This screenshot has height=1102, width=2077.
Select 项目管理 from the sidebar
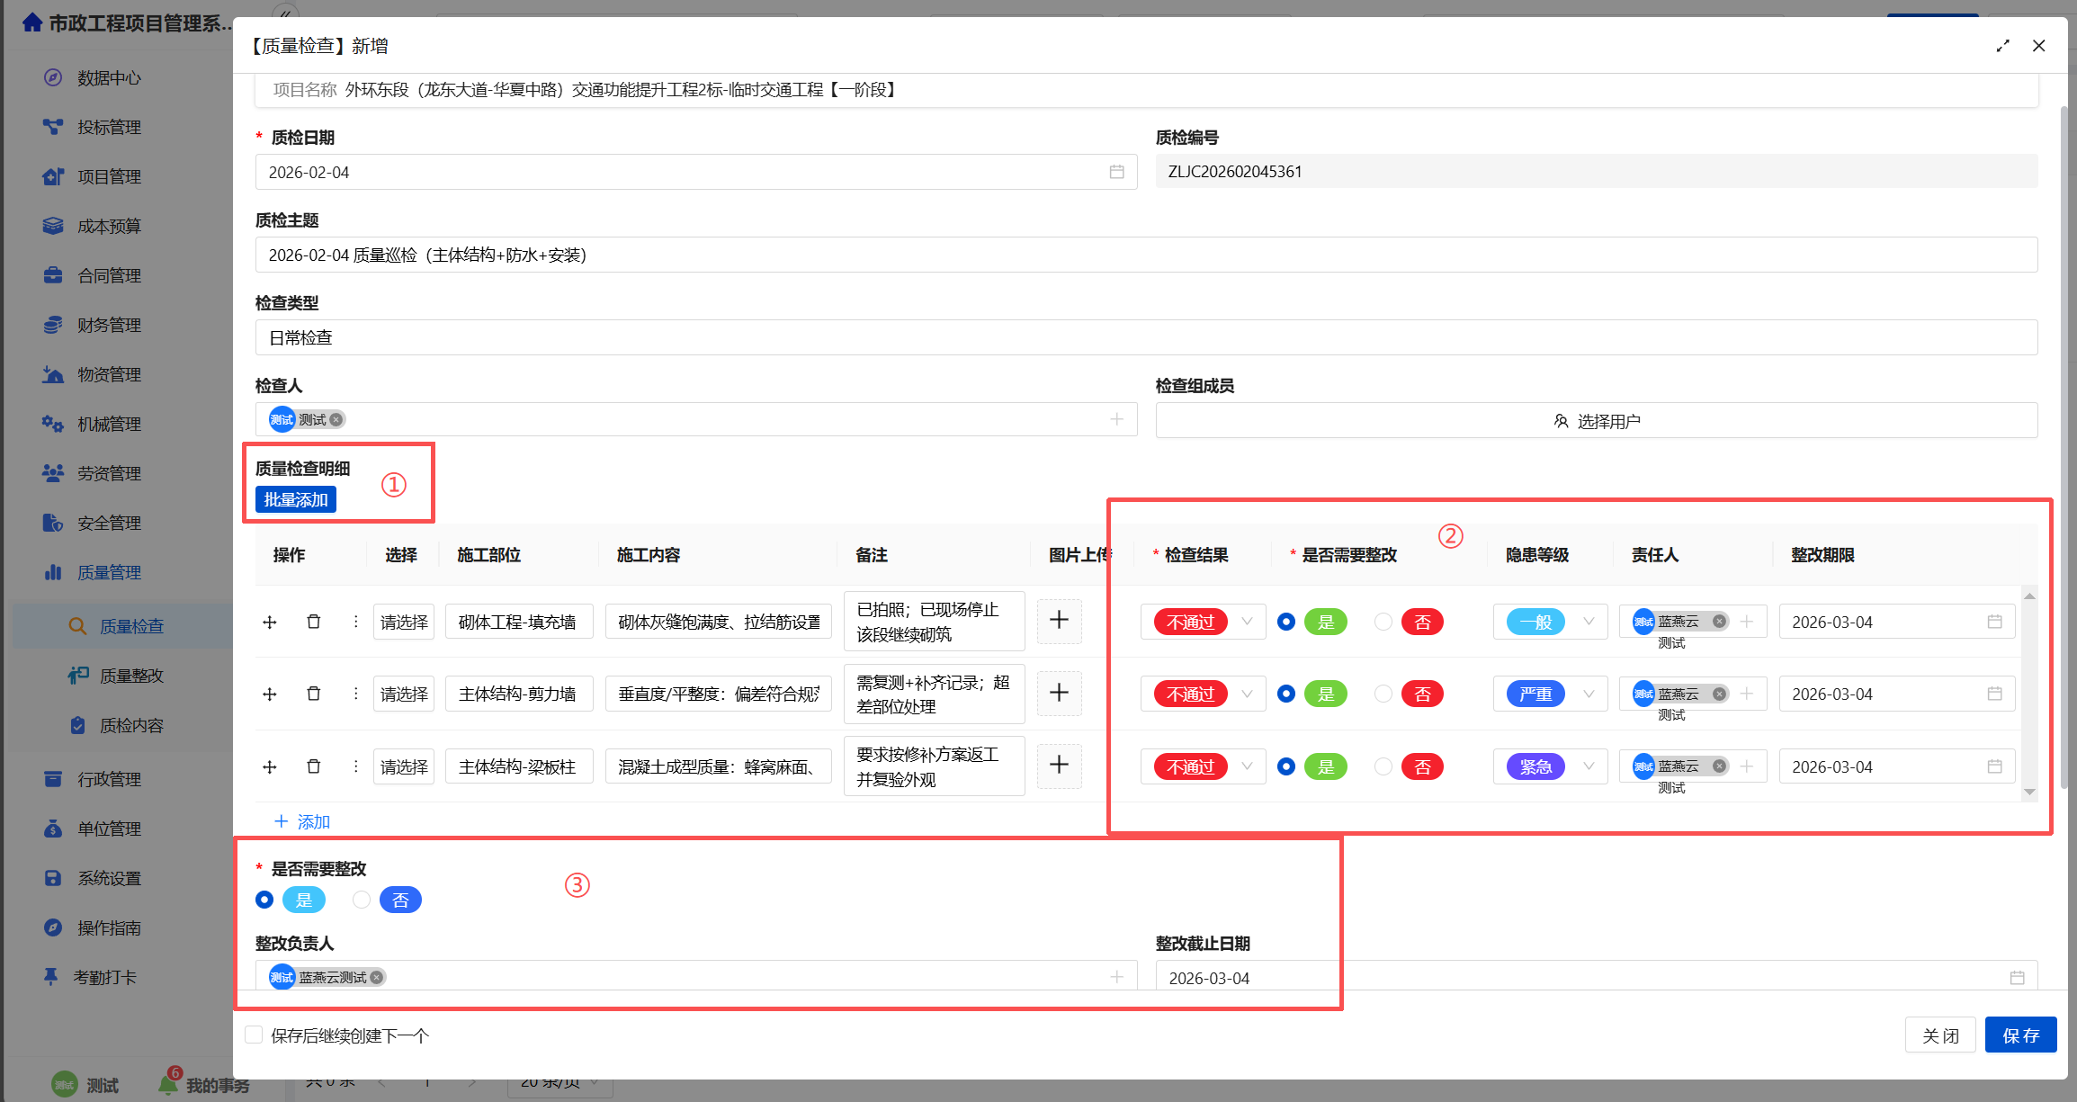[x=108, y=176]
